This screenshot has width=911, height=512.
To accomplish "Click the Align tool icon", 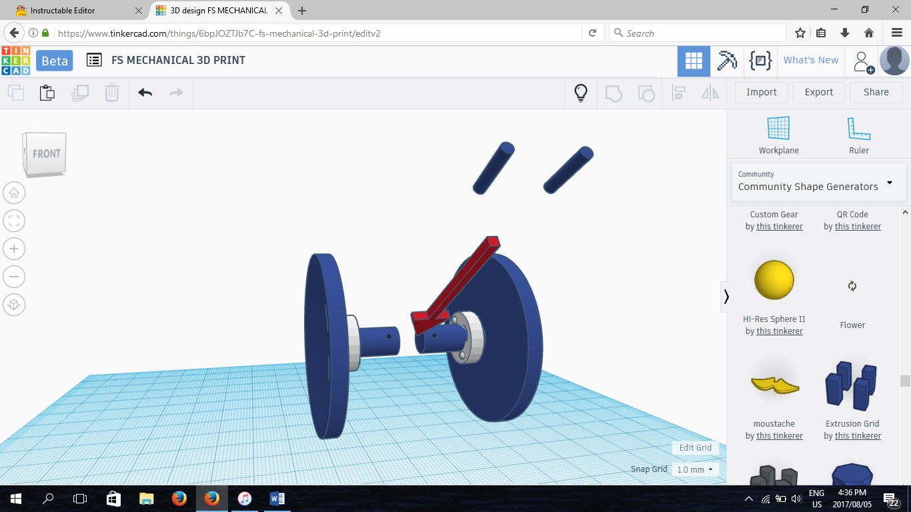I will 679,93.
